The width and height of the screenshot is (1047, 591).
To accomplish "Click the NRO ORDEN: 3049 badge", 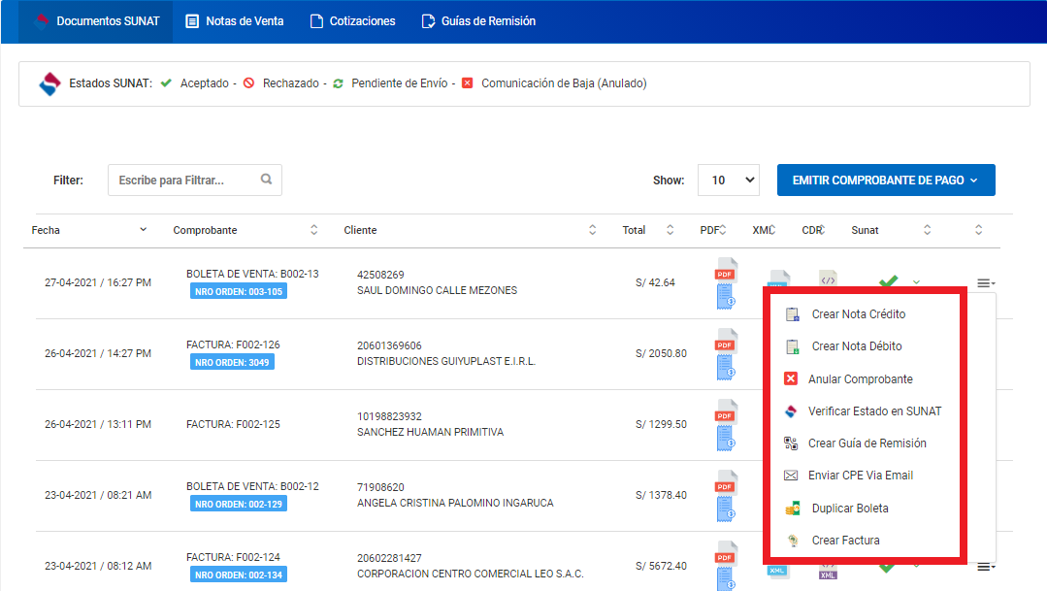I will tap(232, 362).
